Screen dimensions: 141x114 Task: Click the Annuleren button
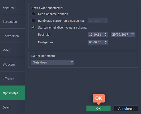(126, 109)
